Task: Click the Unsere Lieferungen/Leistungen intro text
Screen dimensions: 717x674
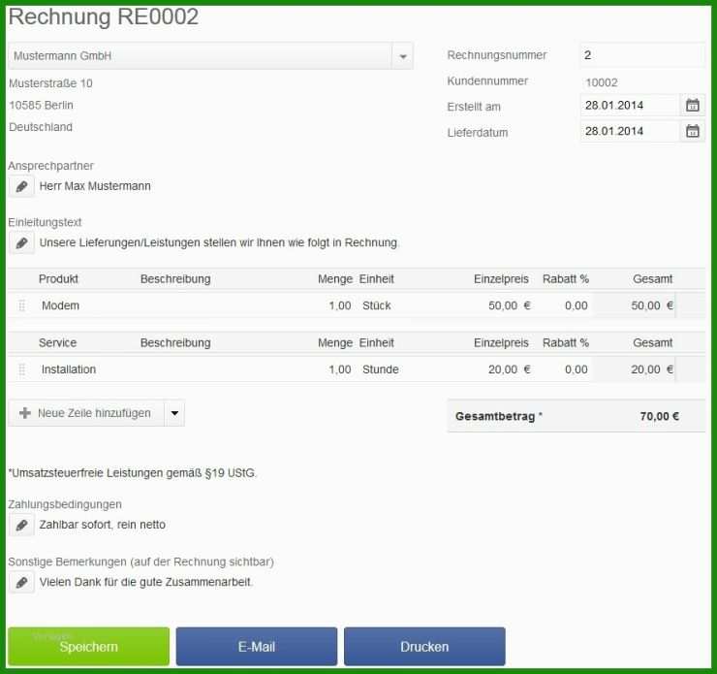Action: [220, 243]
